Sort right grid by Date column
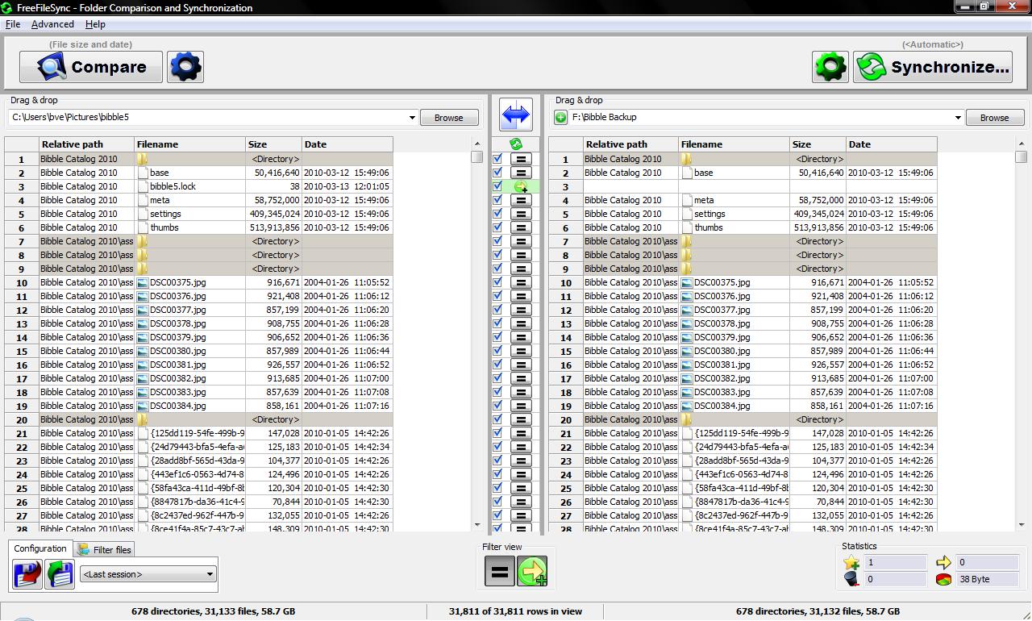1032x621 pixels. click(x=892, y=144)
